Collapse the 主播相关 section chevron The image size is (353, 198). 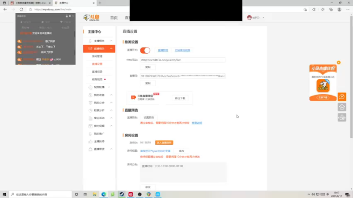[111, 41]
